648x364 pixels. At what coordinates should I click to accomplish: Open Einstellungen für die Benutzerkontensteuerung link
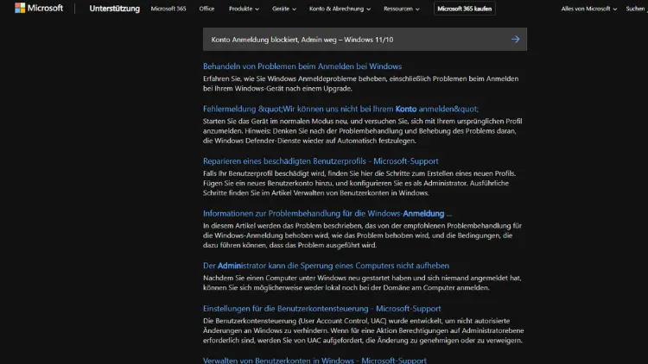click(321, 308)
